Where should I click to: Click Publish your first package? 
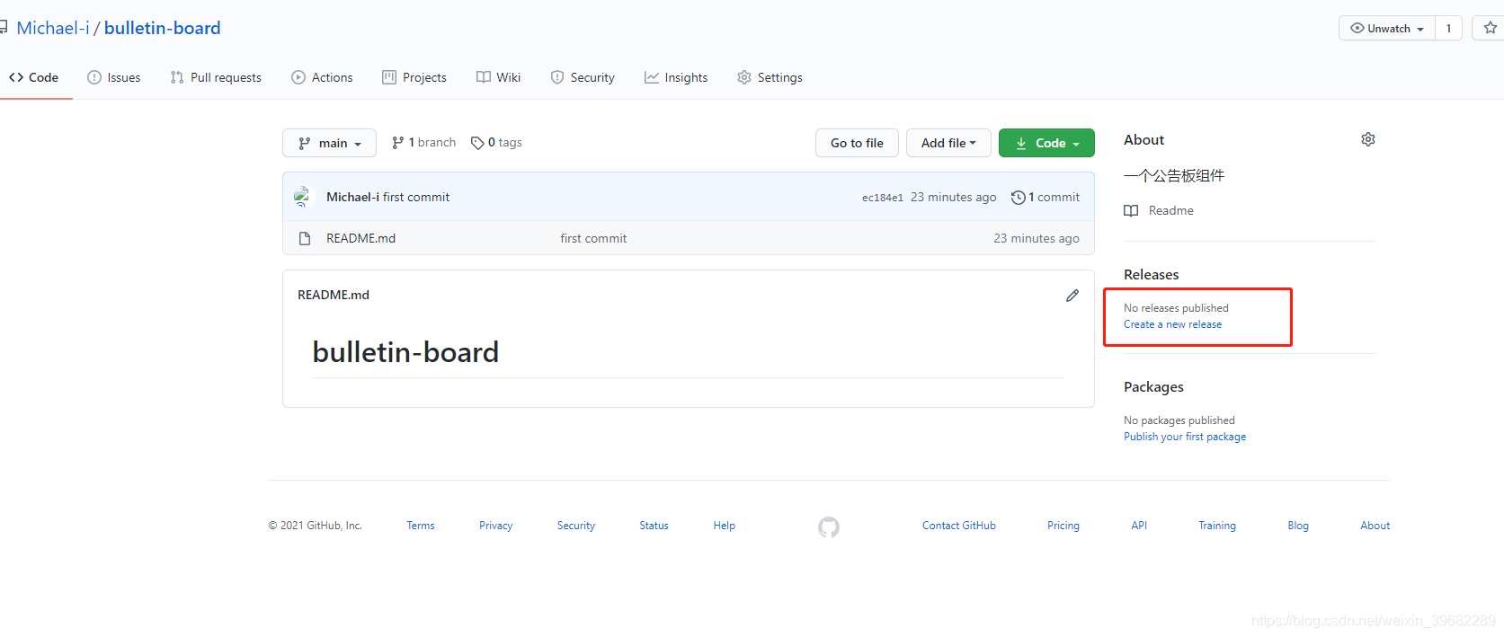[x=1185, y=437]
